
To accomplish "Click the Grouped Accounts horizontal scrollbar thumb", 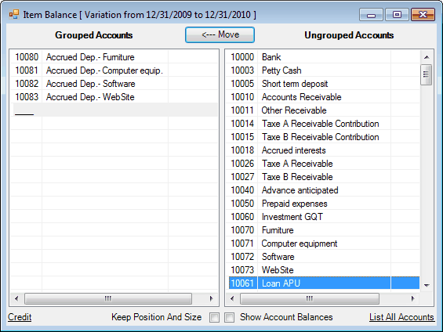I will (x=108, y=298).
